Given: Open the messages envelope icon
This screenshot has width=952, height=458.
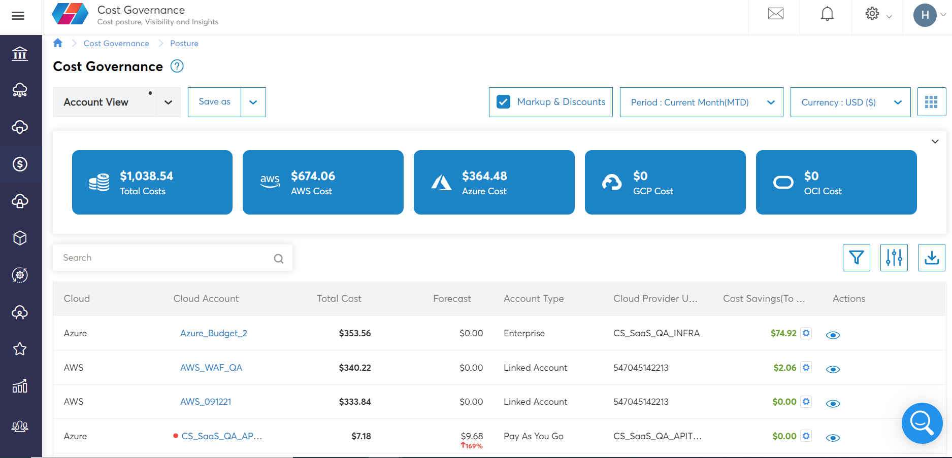Looking at the screenshot, I should pos(775,14).
